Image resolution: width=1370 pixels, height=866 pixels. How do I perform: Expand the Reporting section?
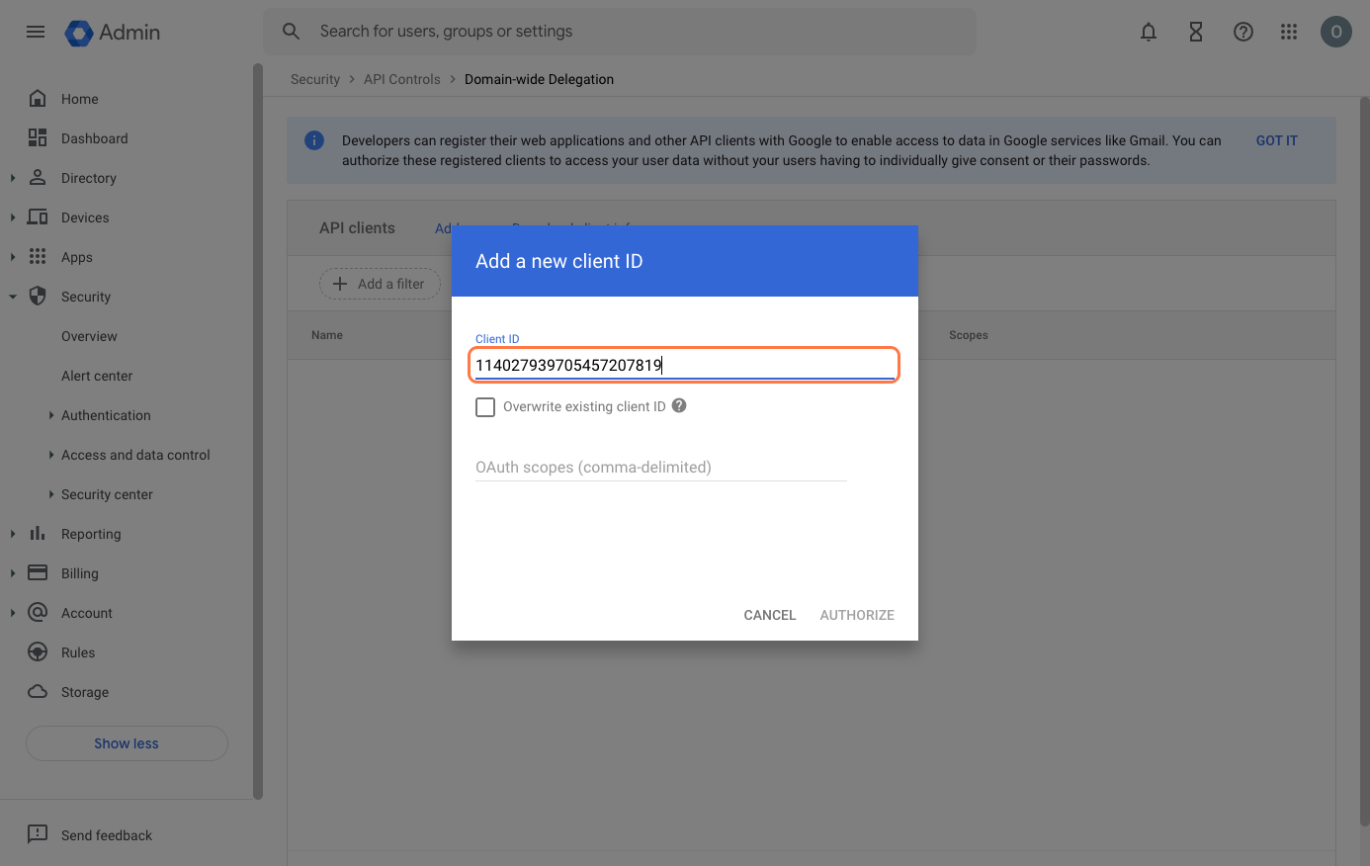point(13,534)
